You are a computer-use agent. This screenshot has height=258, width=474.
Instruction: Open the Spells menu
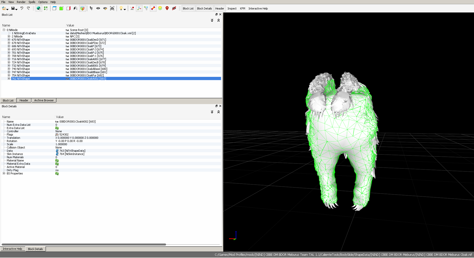click(32, 2)
